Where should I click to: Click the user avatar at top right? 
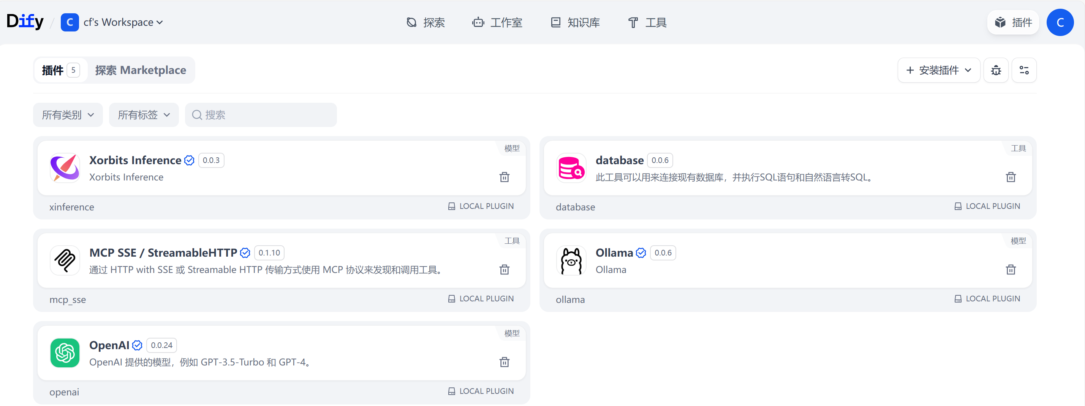(x=1061, y=22)
